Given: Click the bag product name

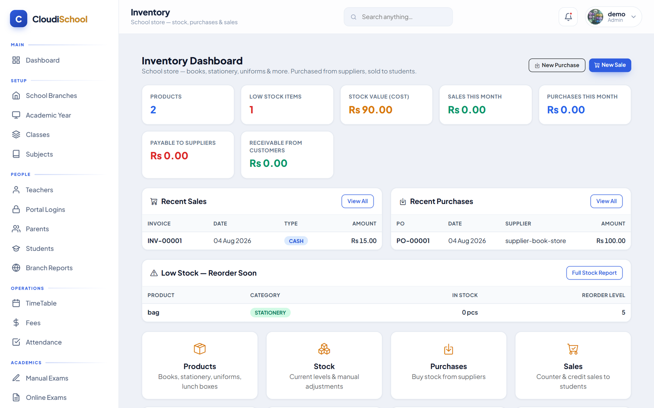Looking at the screenshot, I should pos(153,313).
